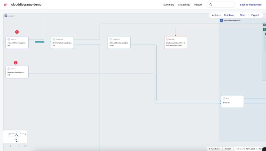Screen dimensions: 266x151
Task: Go back to dashboard link
Action: 250,5
